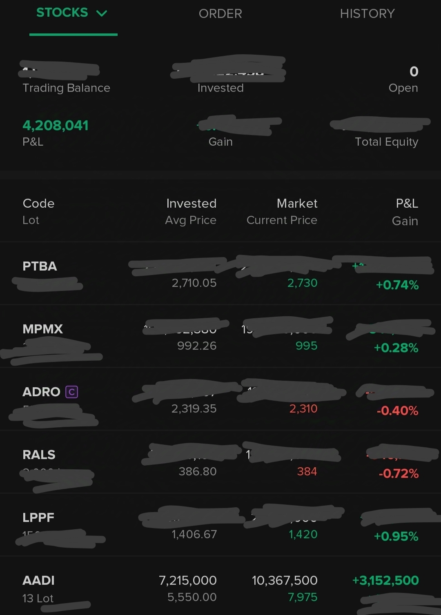
Task: Open the PTBA stock row
Action: (40, 266)
